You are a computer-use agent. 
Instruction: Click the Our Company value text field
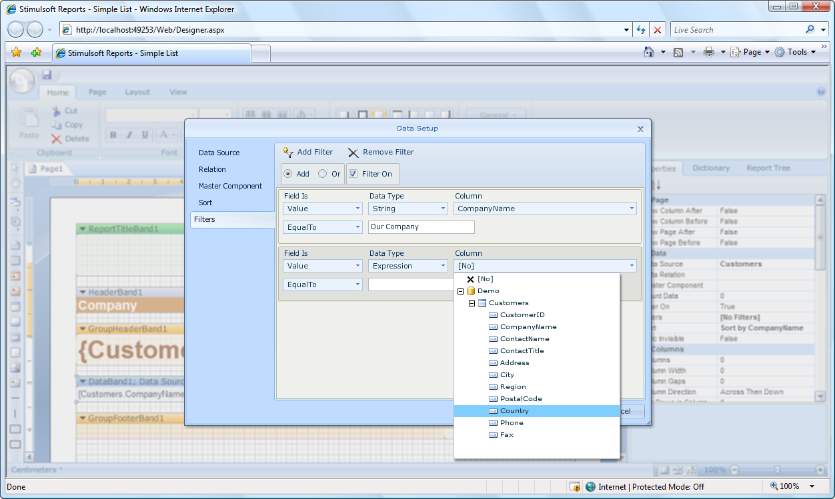pos(421,227)
